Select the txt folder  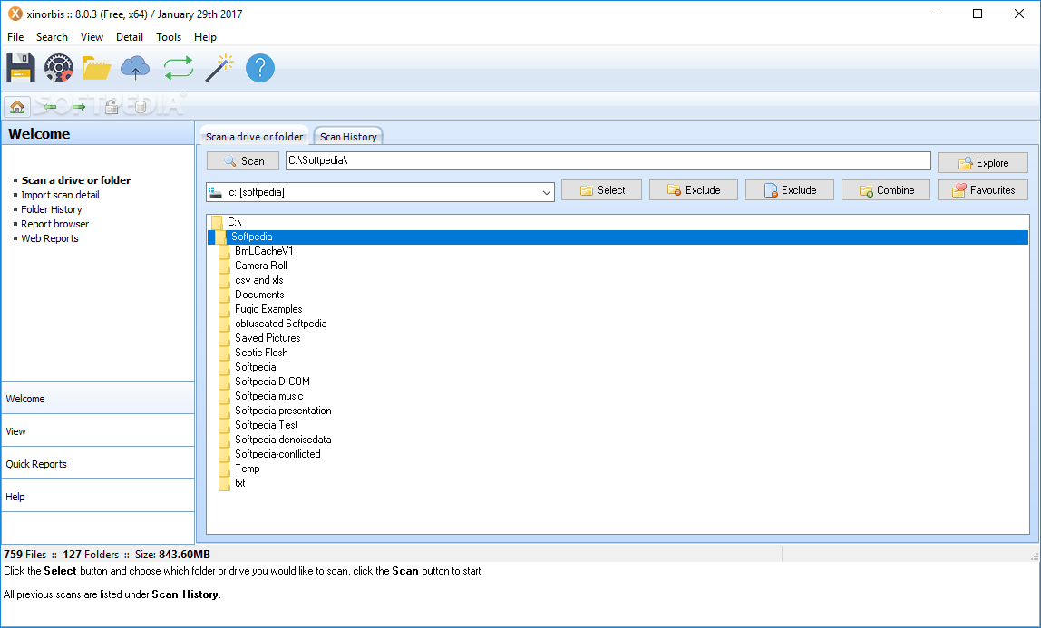pos(239,483)
